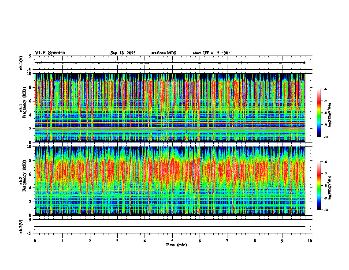Click the ch.1 "Frequency (kHz)" axis label
Screen dimensions: 349x270
click(24, 103)
